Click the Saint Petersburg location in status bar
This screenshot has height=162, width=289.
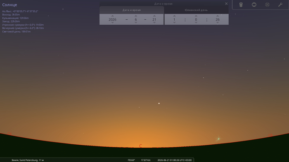tap(28, 160)
